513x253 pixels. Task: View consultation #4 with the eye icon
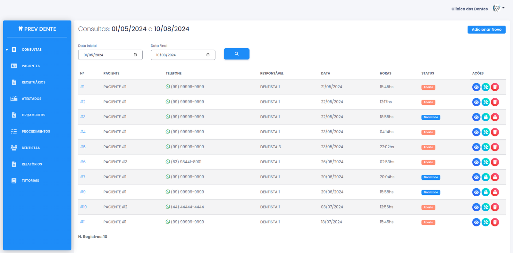coord(476,132)
